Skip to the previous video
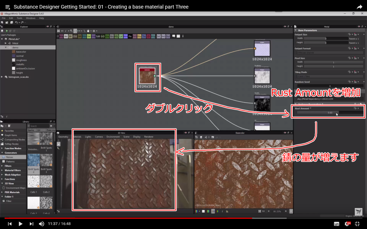This screenshot has width=367, height=229. pos(10,224)
